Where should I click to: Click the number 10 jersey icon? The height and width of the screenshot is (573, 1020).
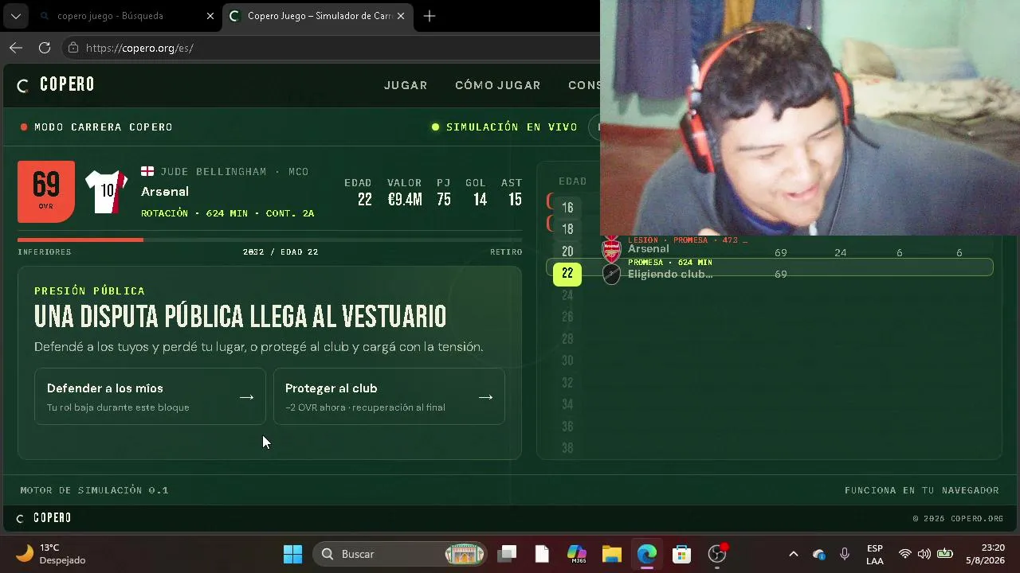click(x=106, y=192)
